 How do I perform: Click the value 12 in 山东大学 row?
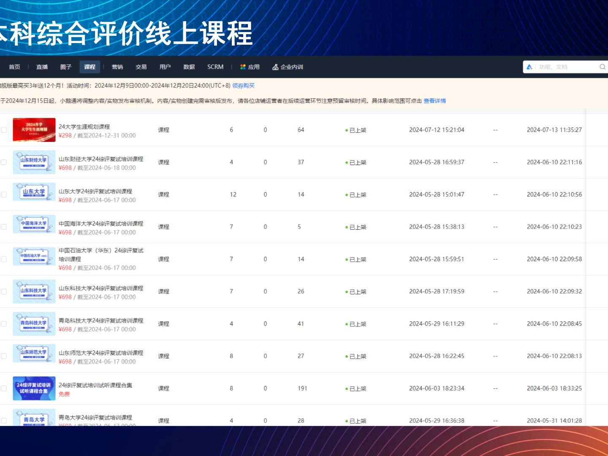233,194
